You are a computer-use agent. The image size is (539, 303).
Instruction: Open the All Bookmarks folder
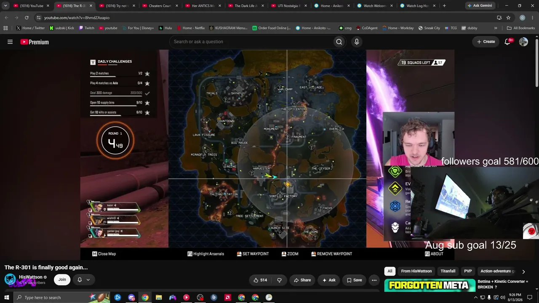521,28
